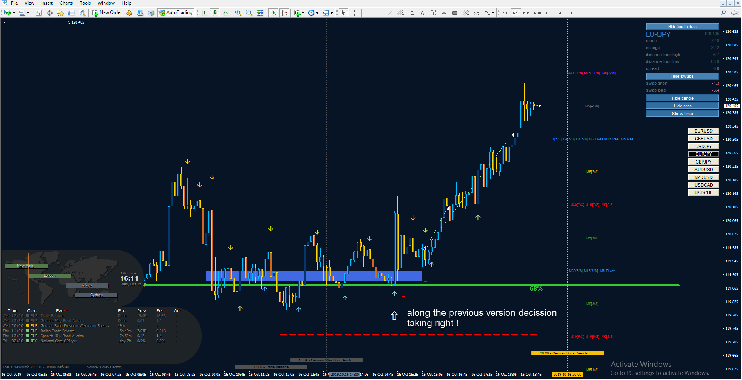742x380 pixels.
Task: Show the Terminal panel icon
Action: (x=71, y=13)
